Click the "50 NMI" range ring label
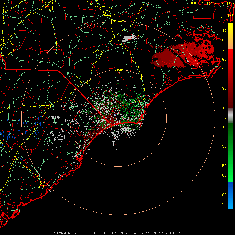Viewport: 235px width, 235px height. tap(118, 70)
